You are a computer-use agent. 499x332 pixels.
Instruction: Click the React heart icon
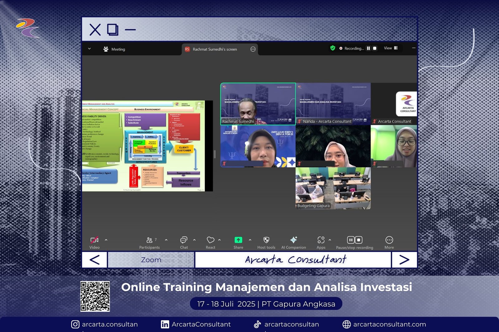211,242
